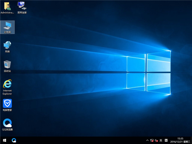Image resolution: width=192 pixels, height=144 pixels.
Task: Click the Windows logo on the wallpaper
Action: (x=148, y=72)
